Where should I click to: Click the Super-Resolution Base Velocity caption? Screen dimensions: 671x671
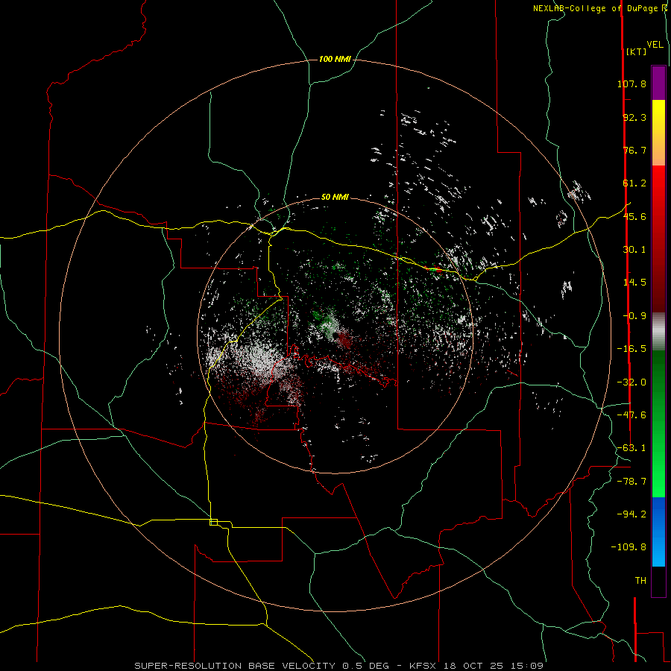tap(339, 666)
